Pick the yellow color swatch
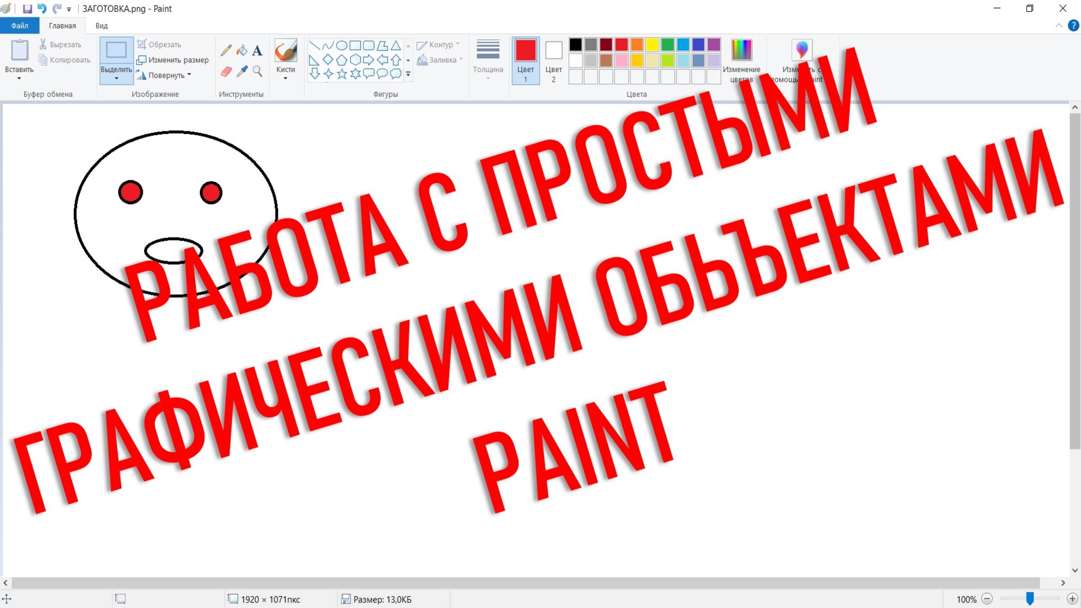The height and width of the screenshot is (608, 1081). 652,45
